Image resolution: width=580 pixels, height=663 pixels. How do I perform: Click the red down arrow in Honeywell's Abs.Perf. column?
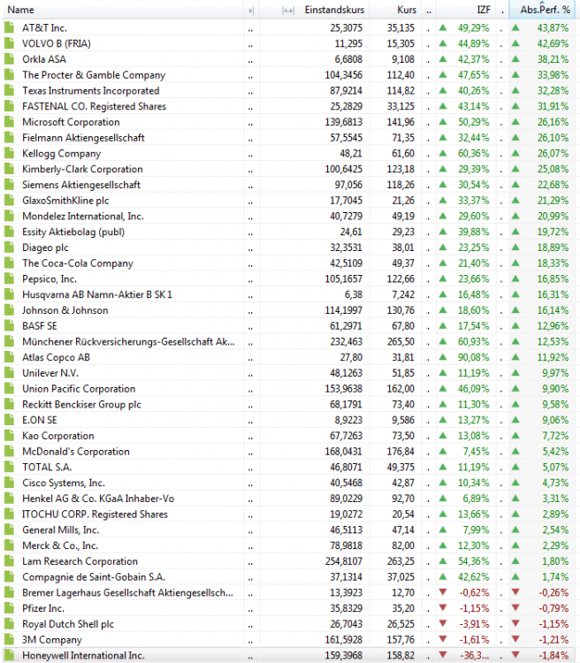point(515,655)
